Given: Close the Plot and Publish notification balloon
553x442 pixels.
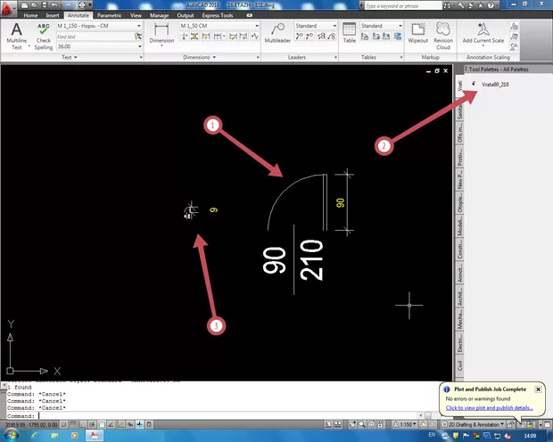Looking at the screenshot, I should tap(538, 389).
